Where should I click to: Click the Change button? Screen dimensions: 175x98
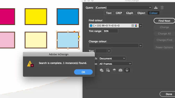coord(164,27)
